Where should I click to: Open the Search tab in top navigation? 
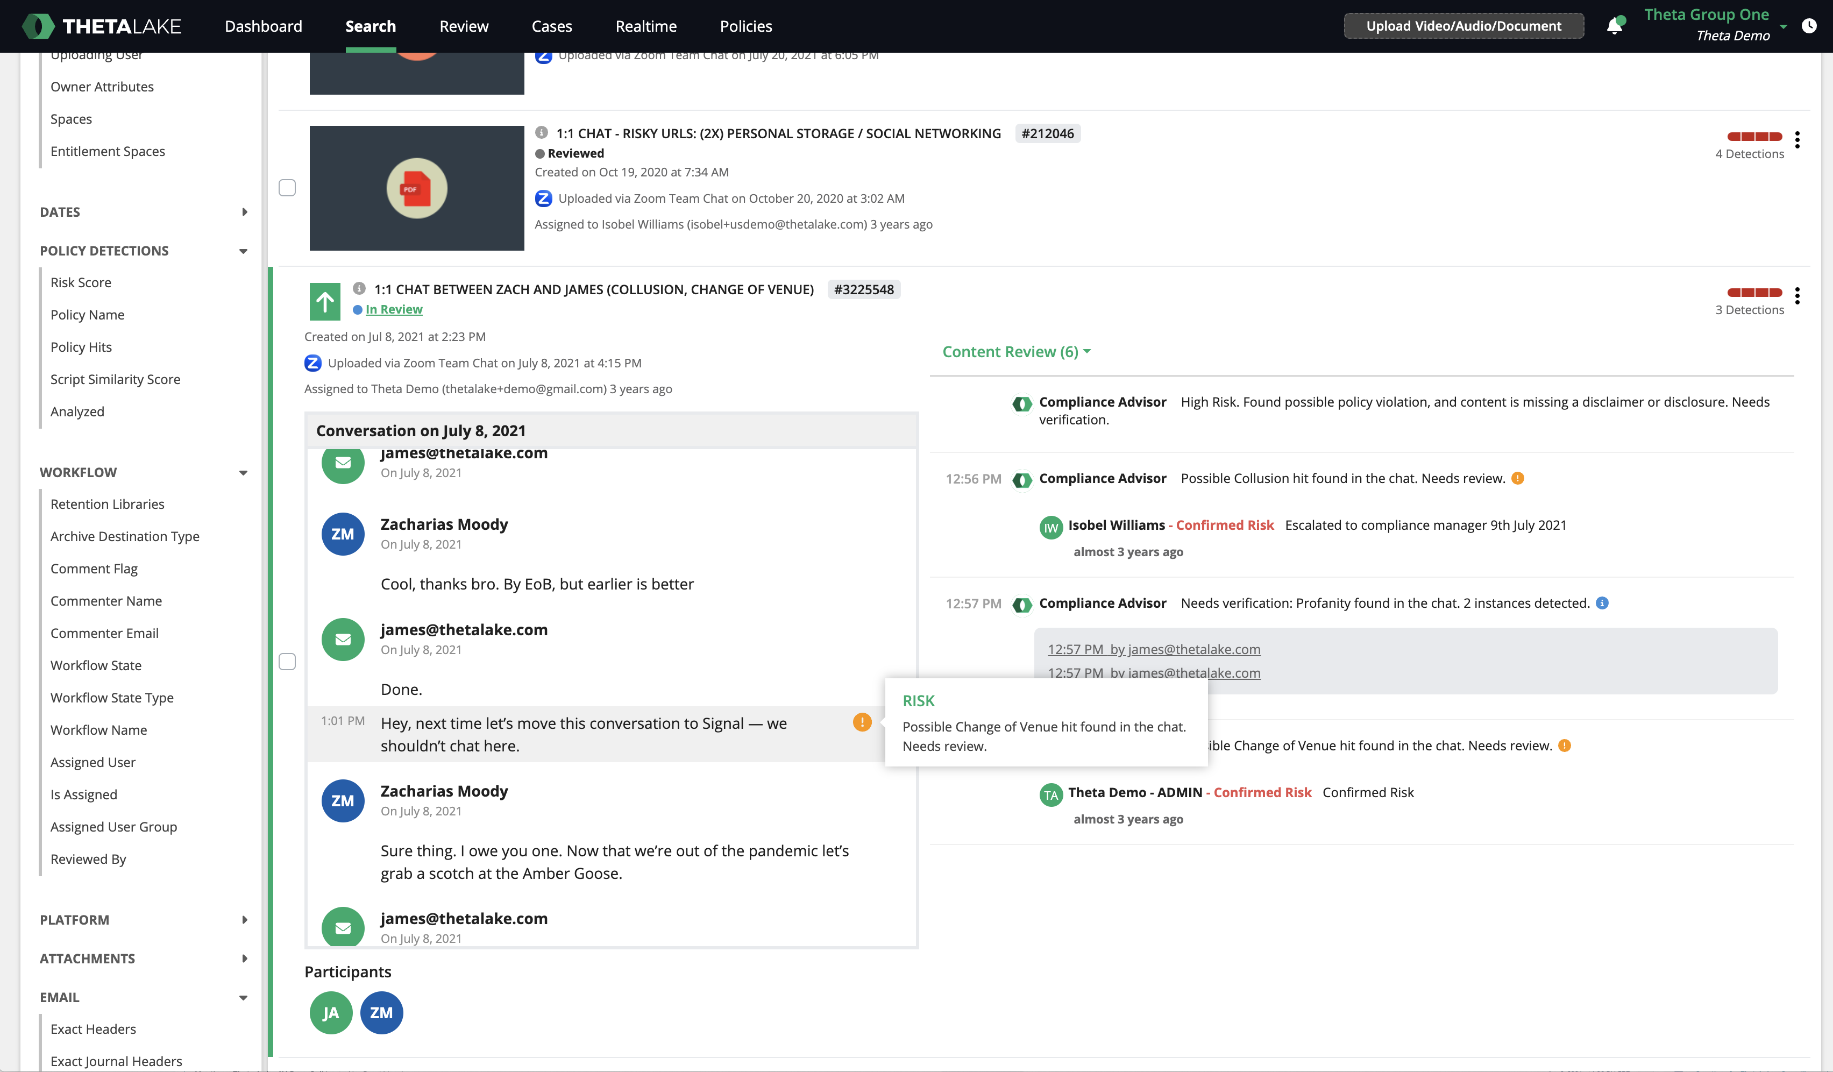click(x=370, y=25)
